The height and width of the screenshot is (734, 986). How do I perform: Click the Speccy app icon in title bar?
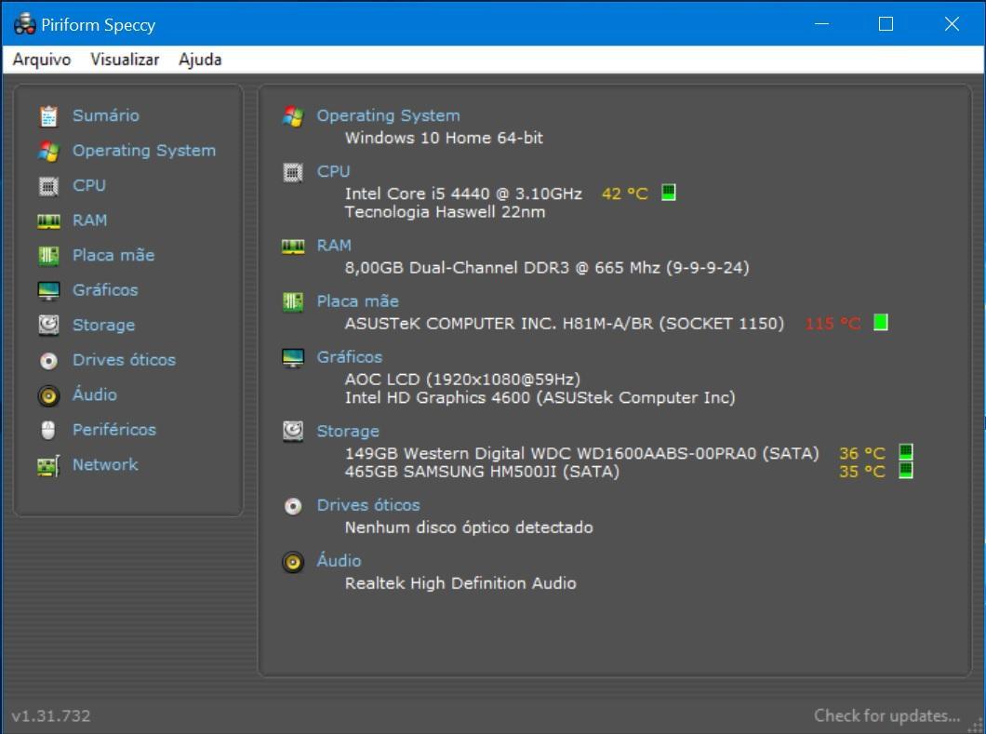[24, 24]
